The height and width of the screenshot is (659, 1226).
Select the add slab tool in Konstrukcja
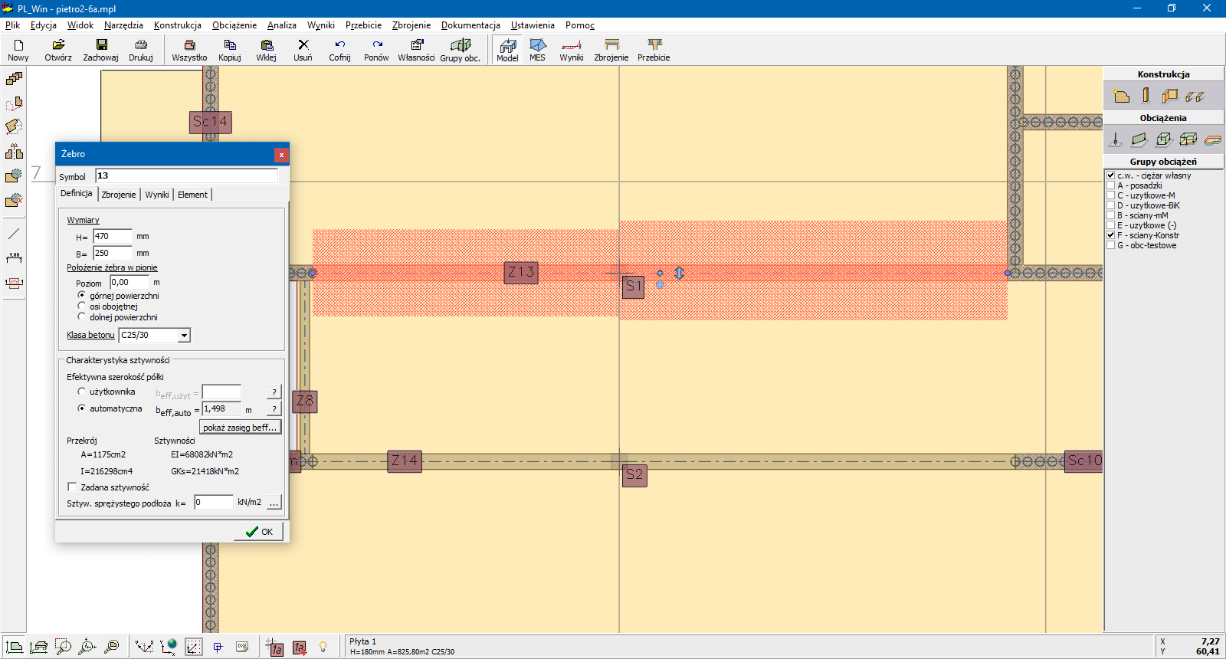pos(1122,96)
